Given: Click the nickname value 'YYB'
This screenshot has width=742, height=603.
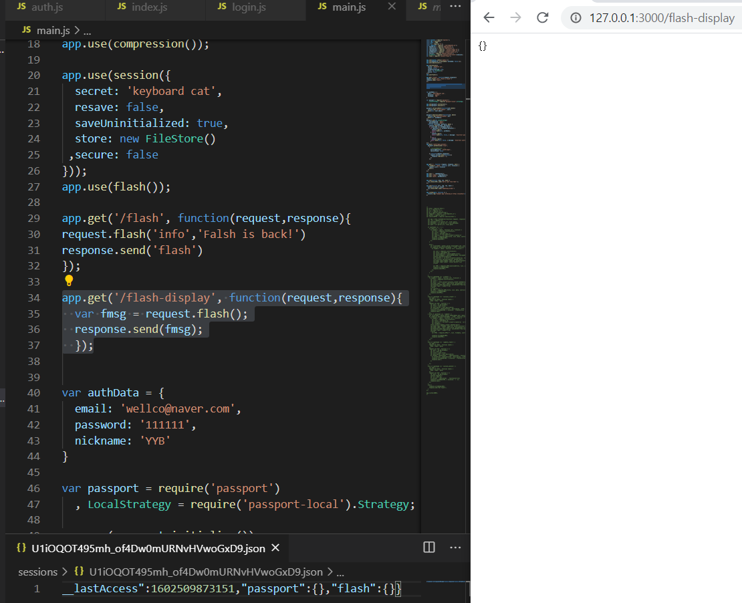Looking at the screenshot, I should (155, 441).
